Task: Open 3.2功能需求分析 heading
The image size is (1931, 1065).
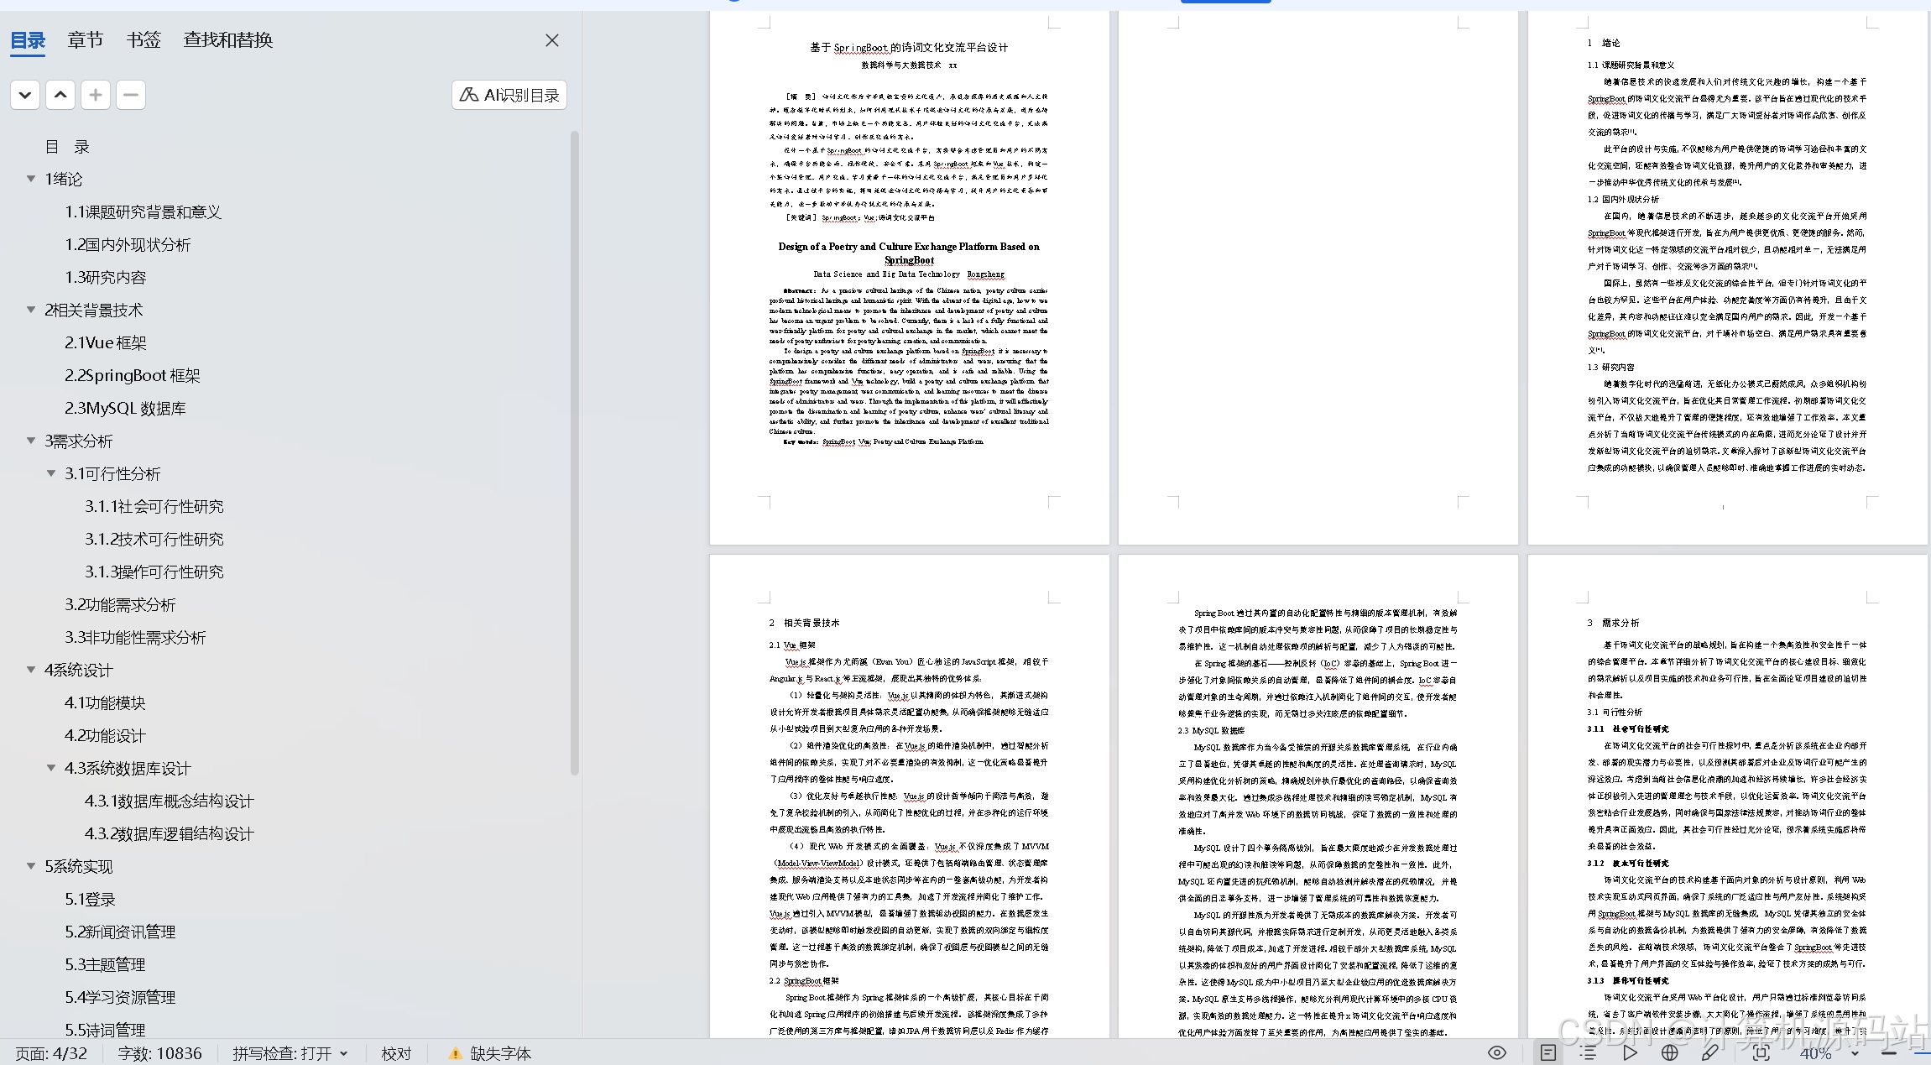Action: (121, 605)
